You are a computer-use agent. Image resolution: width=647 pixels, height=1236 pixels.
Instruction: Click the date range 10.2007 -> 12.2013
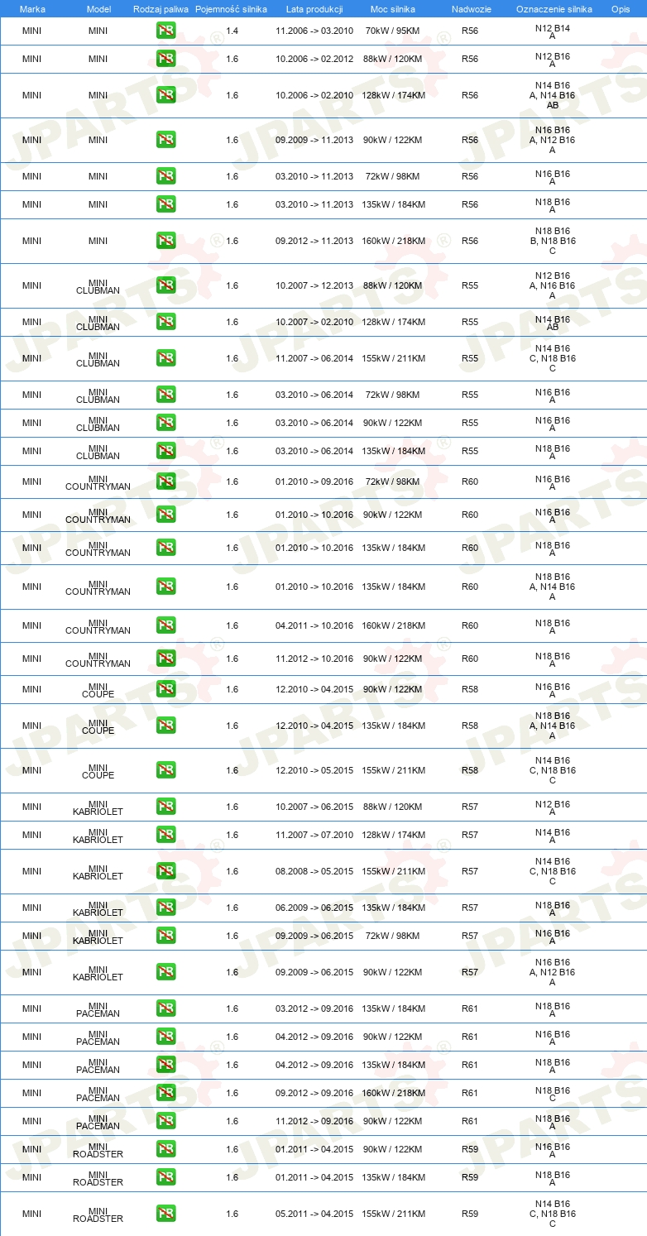(x=314, y=285)
